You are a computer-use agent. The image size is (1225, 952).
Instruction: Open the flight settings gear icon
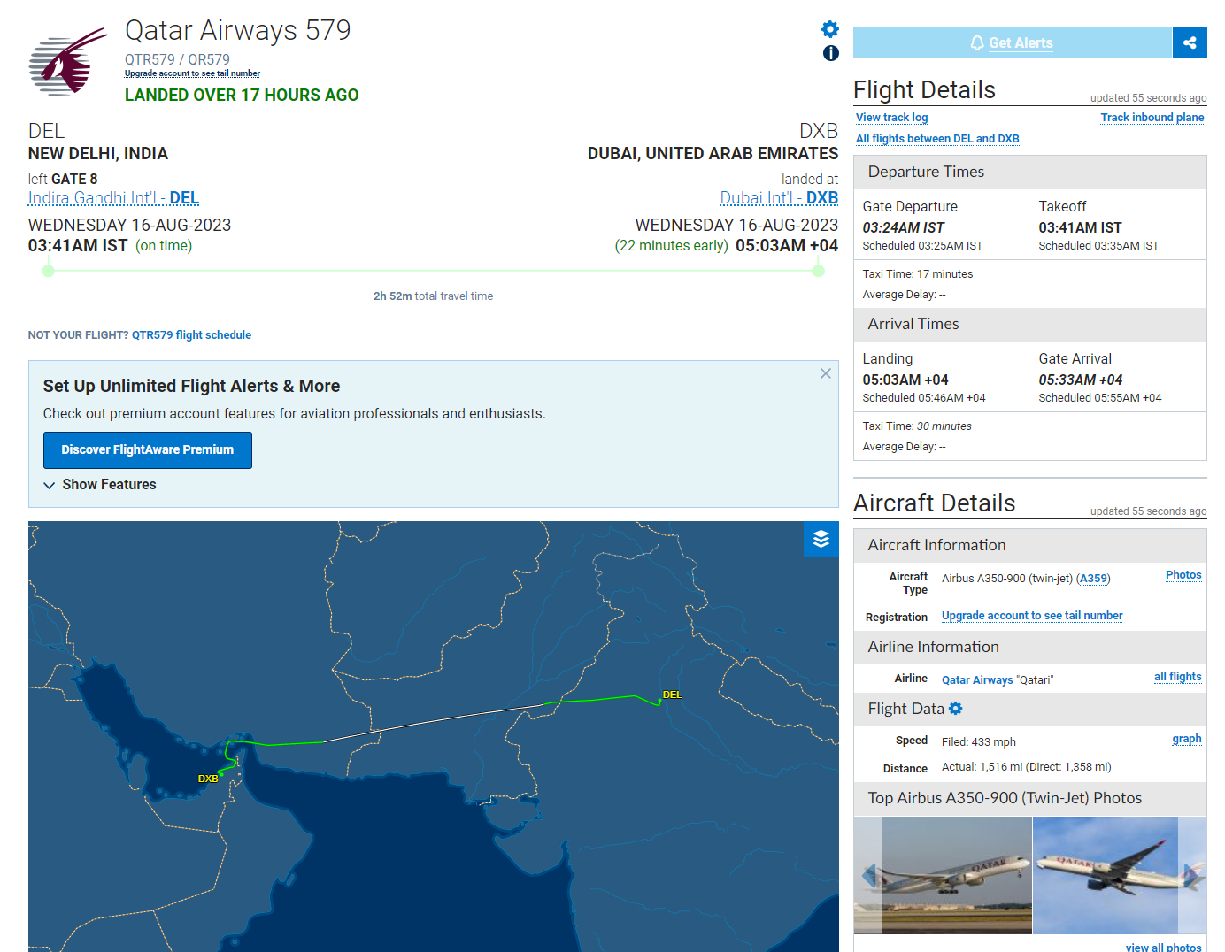[x=829, y=28]
